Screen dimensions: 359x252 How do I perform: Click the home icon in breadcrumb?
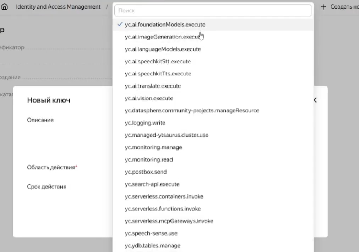[x=5, y=7]
